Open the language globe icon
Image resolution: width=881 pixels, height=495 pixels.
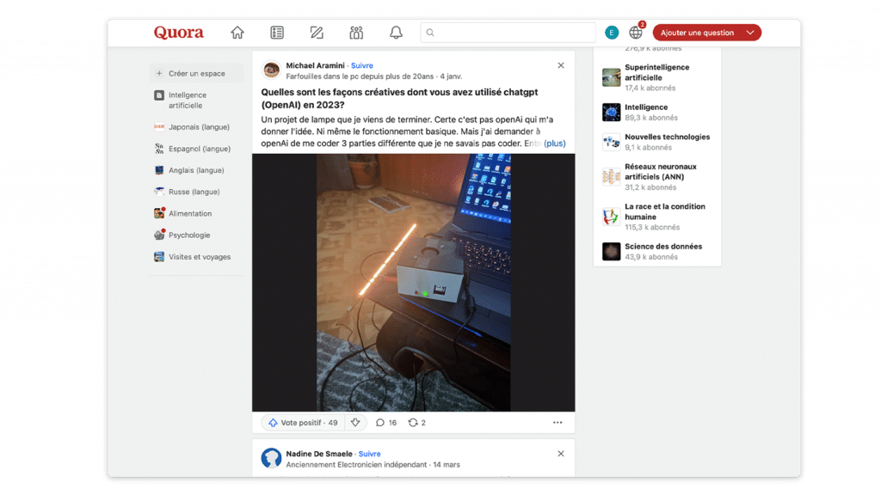636,33
